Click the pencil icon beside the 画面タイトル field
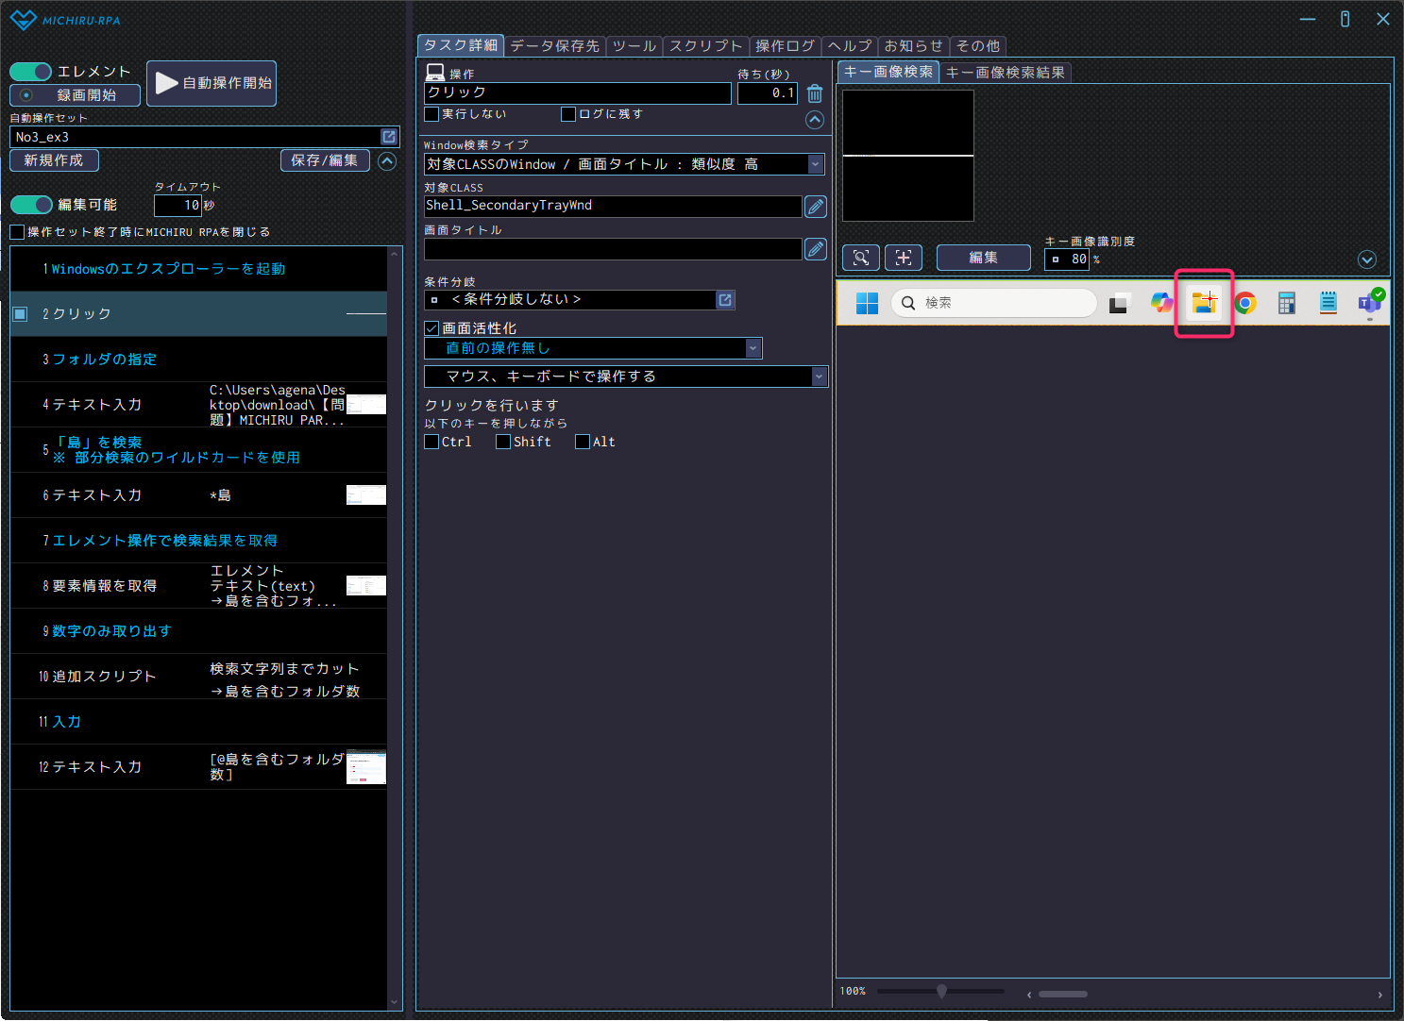The image size is (1404, 1021). (816, 249)
